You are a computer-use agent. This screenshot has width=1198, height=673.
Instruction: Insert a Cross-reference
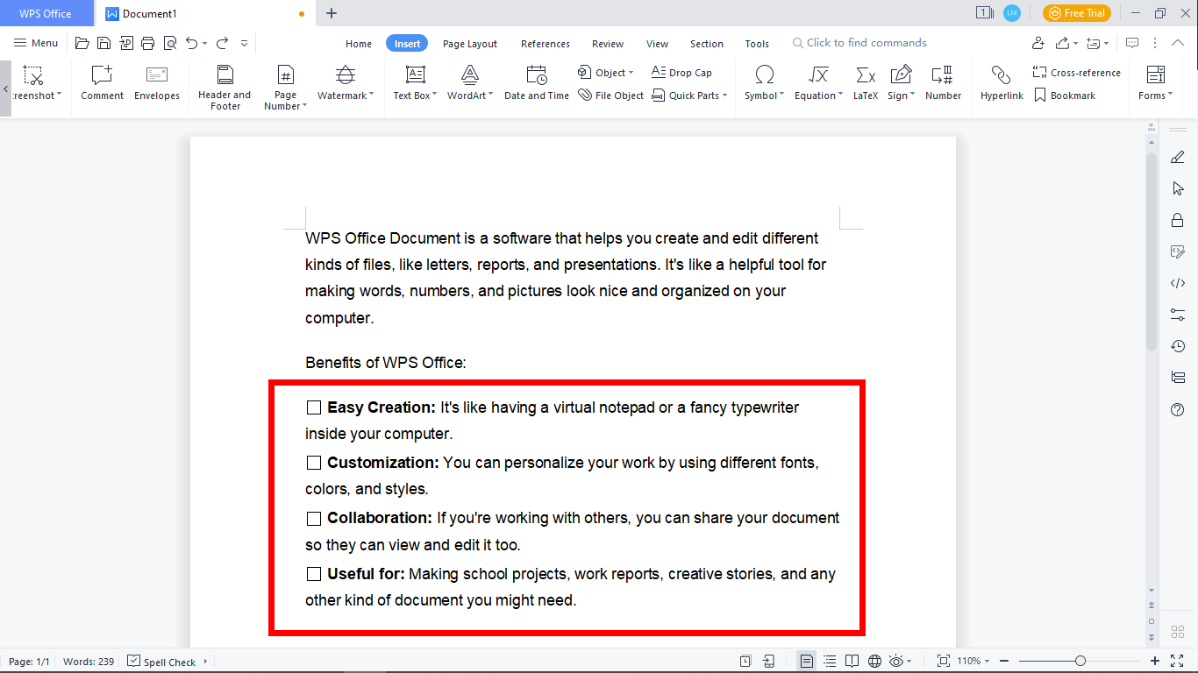tap(1077, 73)
